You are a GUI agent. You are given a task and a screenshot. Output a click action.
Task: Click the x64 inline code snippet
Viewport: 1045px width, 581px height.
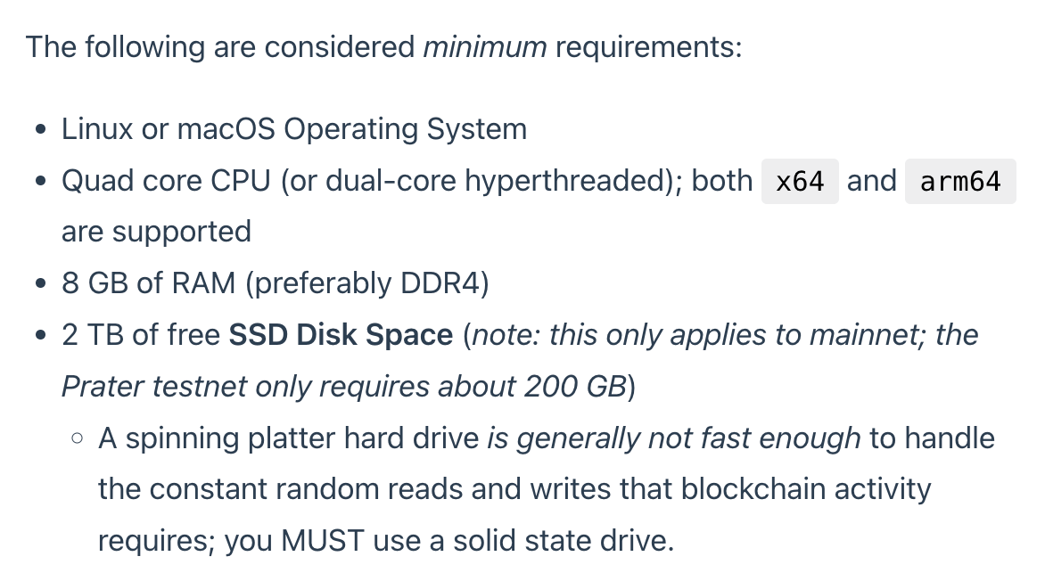click(800, 182)
